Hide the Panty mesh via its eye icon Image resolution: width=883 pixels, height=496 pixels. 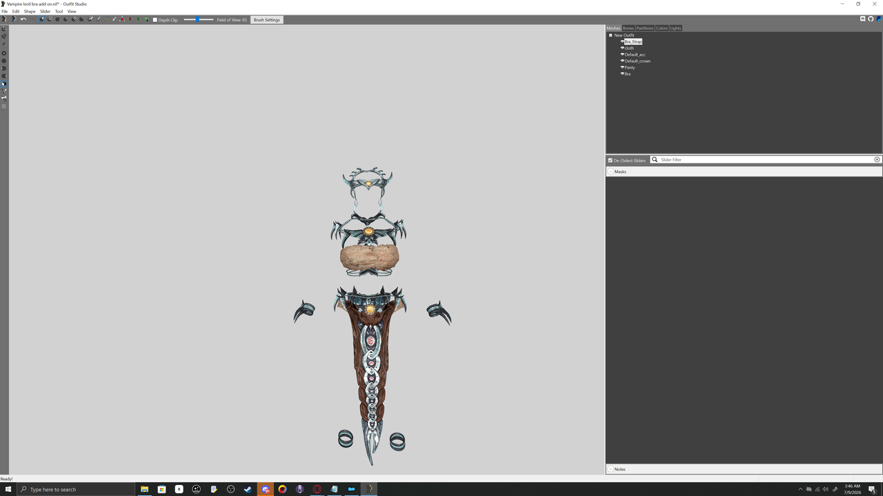[x=622, y=68]
